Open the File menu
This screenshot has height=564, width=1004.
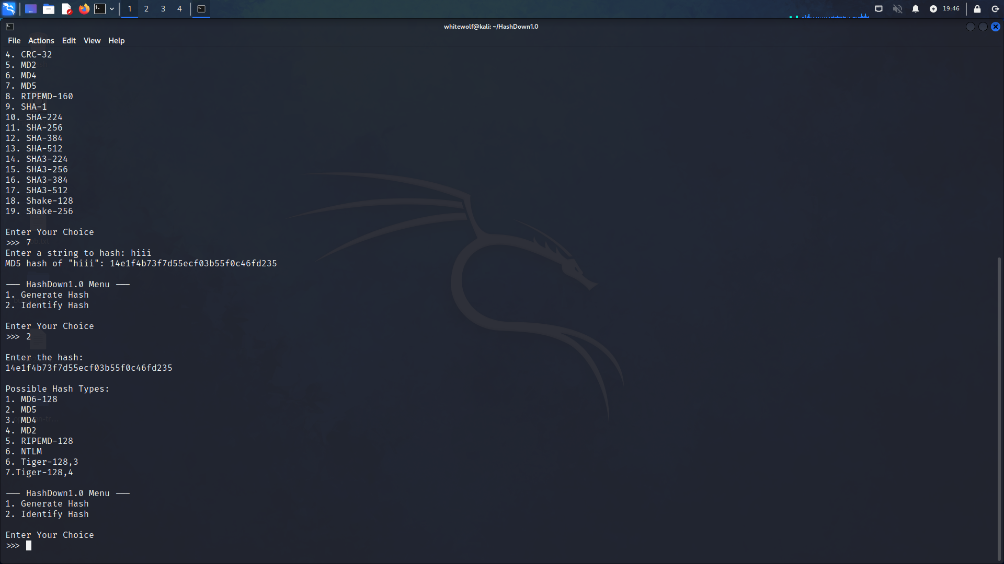tap(14, 41)
